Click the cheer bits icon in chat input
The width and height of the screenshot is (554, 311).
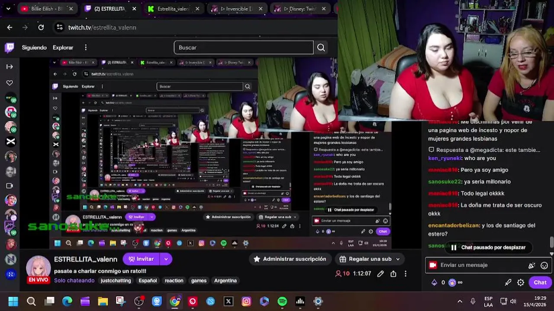[x=532, y=265]
